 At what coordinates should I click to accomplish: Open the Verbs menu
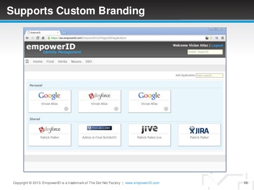[x=63, y=61]
